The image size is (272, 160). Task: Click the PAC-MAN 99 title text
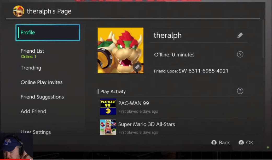click(134, 103)
